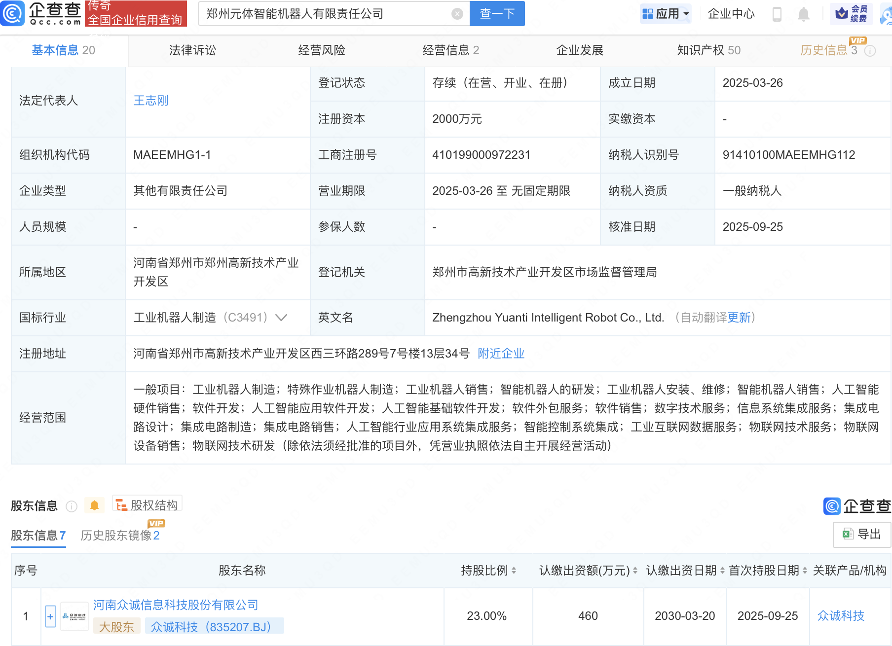
Task: Click the Qcc.com logo icon
Action: tap(13, 13)
